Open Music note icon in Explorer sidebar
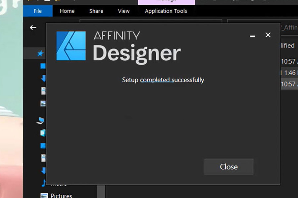298x198 pixels. click(44, 183)
